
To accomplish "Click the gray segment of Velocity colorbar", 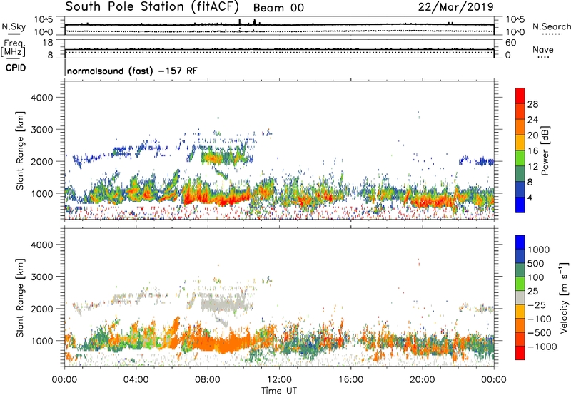I will click(x=520, y=298).
